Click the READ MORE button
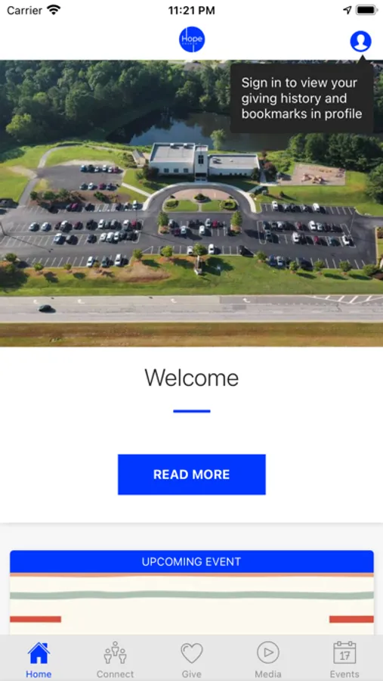The image size is (383, 681). (x=192, y=474)
